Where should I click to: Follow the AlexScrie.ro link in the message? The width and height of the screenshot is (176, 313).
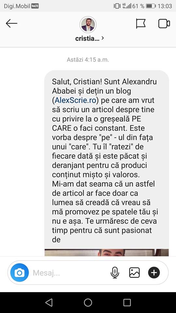75,100
